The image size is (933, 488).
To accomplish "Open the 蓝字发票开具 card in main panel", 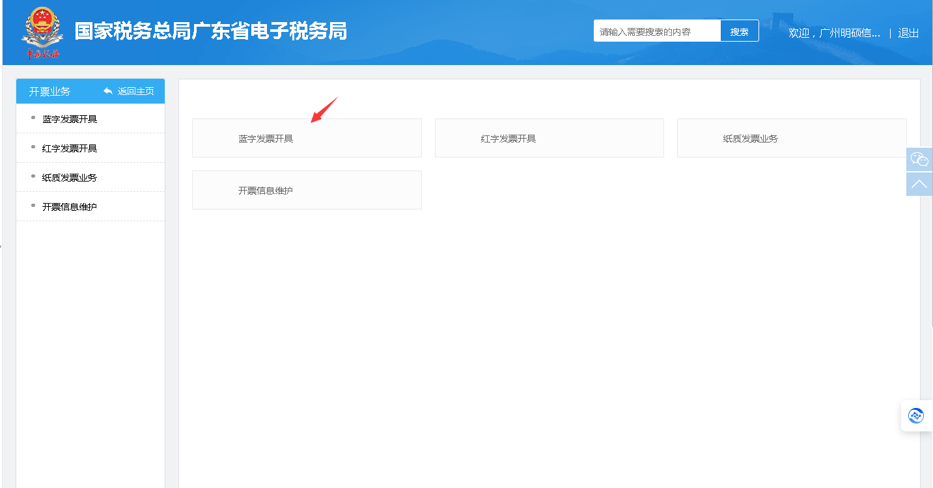I will pos(306,138).
